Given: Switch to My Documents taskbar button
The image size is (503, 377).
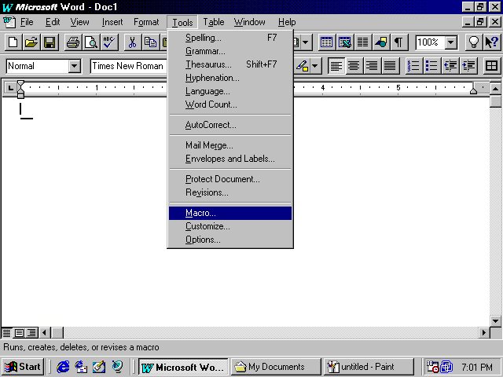Looking at the screenshot, I should tap(276, 367).
